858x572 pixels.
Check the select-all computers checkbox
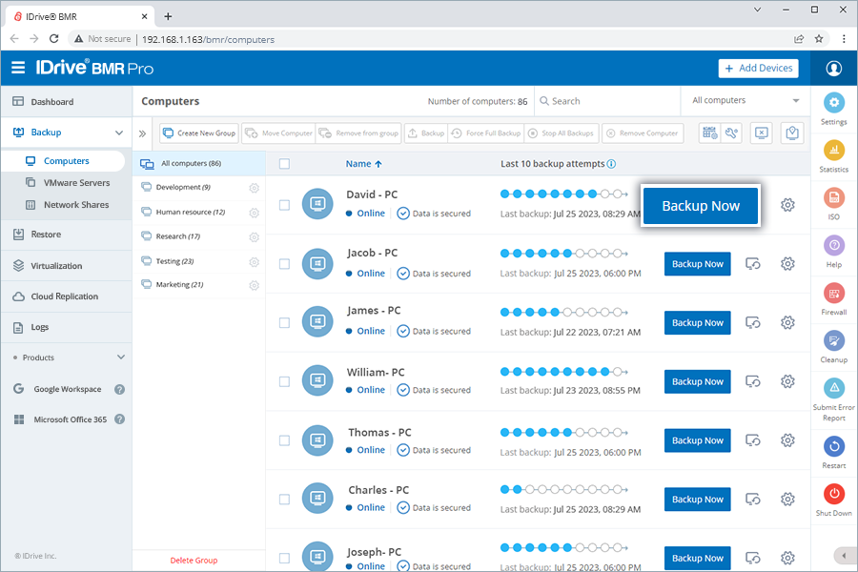click(283, 164)
